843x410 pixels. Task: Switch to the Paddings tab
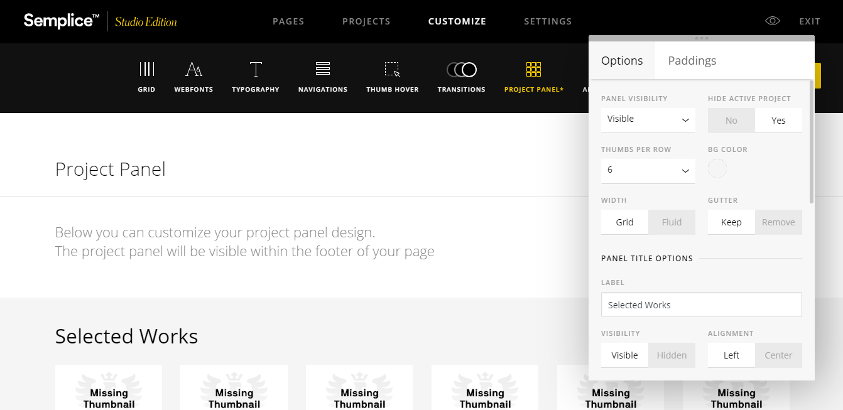pos(692,60)
